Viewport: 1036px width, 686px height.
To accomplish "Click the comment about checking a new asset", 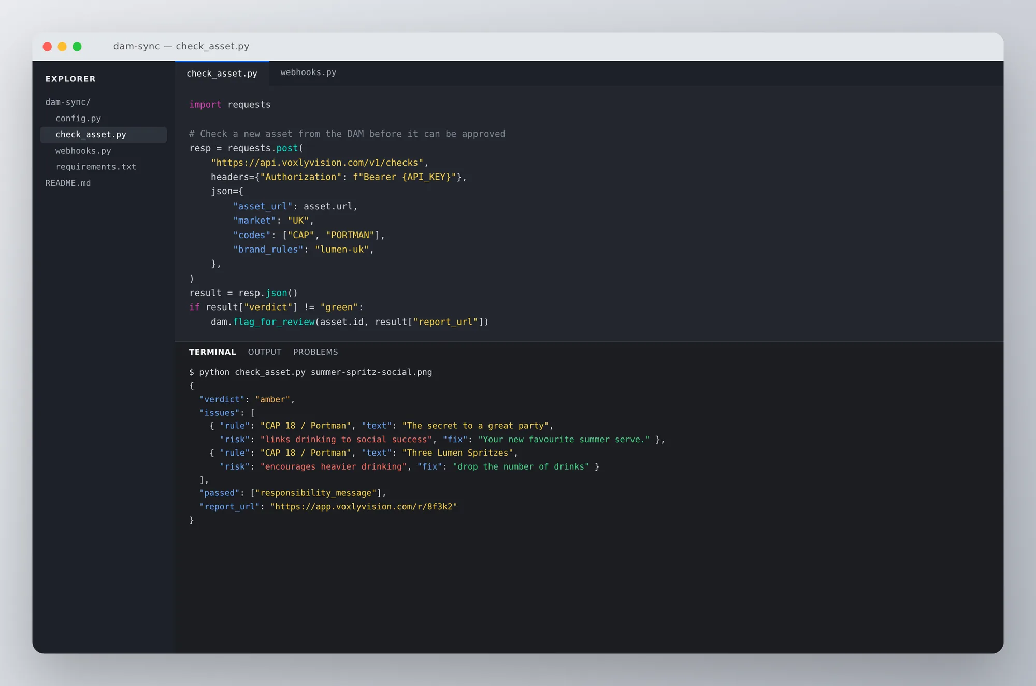I will click(347, 134).
